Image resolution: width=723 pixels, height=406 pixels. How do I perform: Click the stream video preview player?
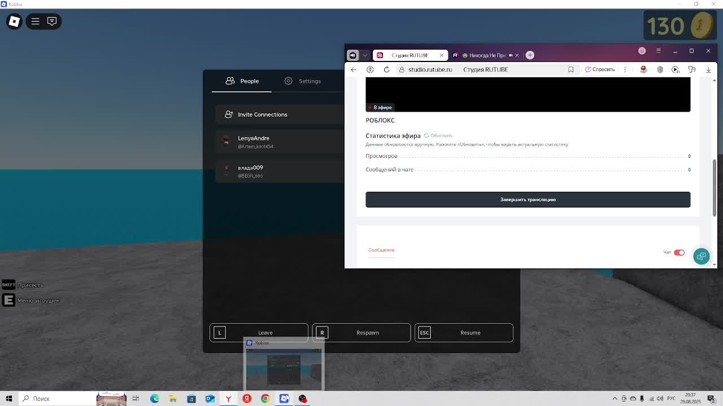click(x=528, y=95)
